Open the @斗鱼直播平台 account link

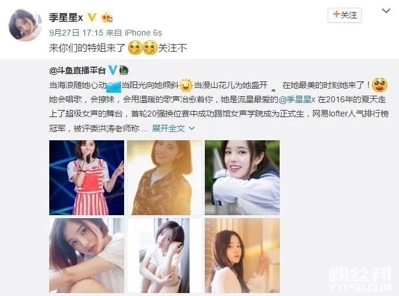point(77,70)
